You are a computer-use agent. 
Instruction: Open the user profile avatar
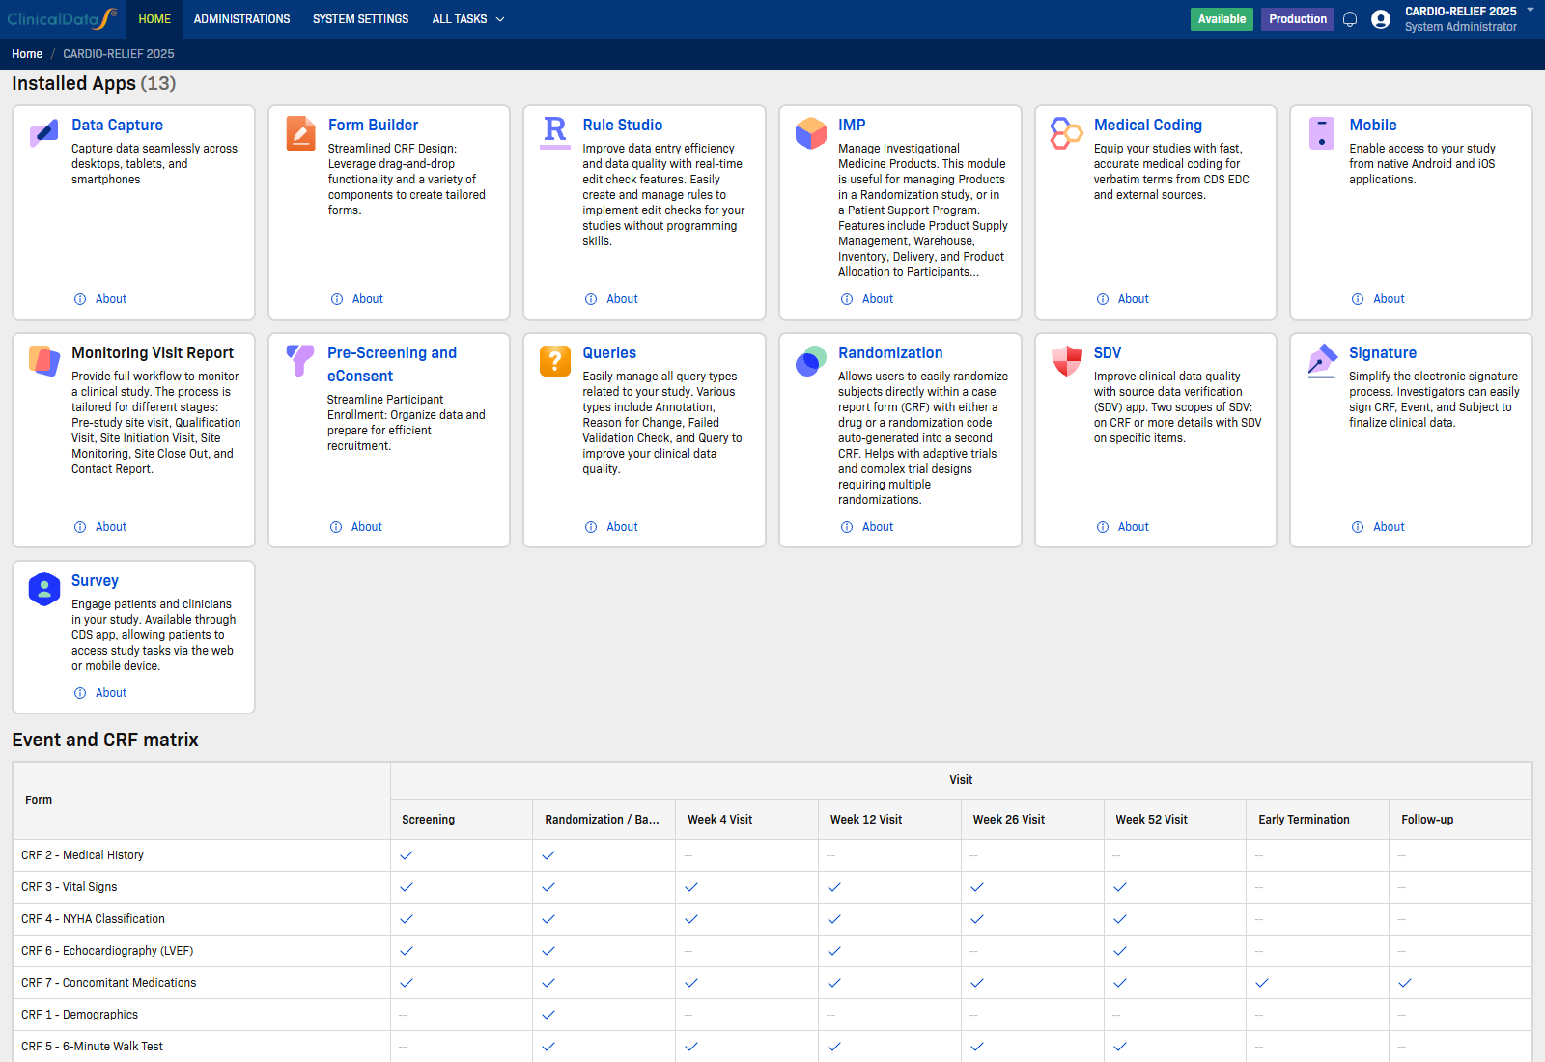point(1381,19)
